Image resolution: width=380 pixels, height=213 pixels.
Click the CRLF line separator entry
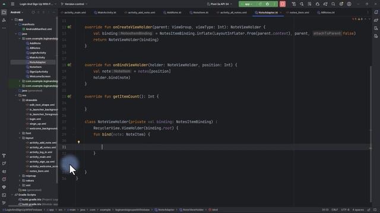334,210
